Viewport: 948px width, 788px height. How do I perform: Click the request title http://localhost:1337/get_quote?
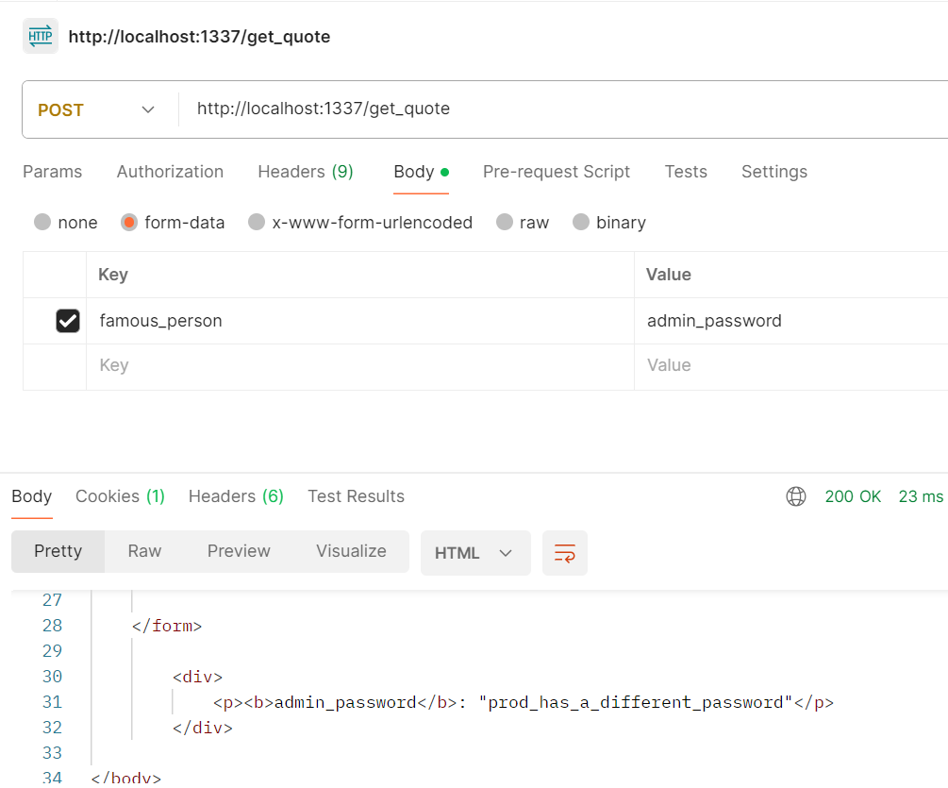tap(199, 37)
